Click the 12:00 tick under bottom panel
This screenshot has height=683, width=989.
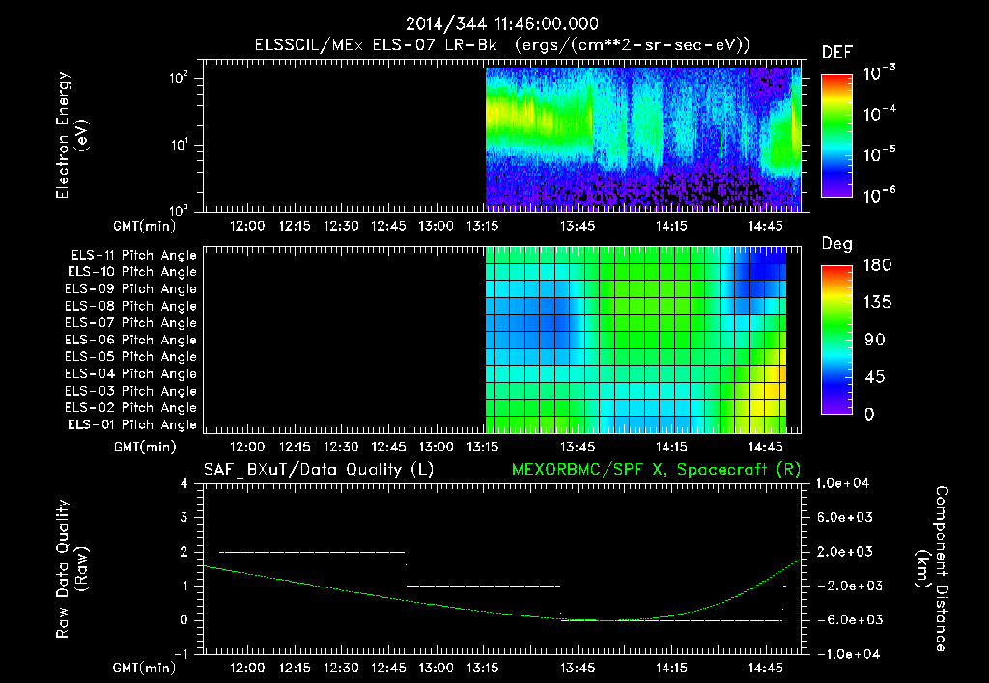pyautogui.click(x=247, y=668)
